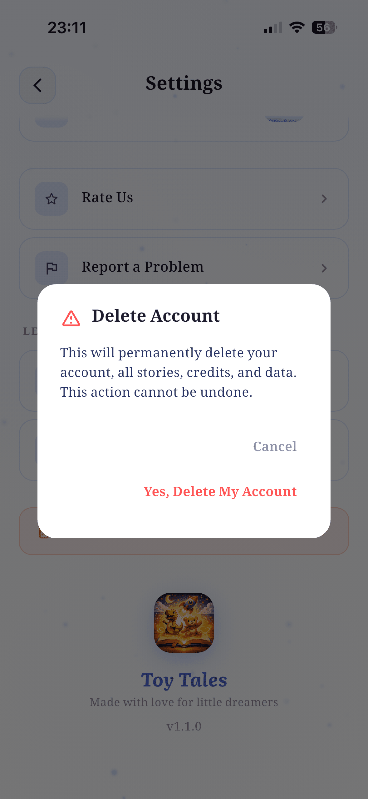The height and width of the screenshot is (799, 368).
Task: Select the star icon beside Rate Us
Action: point(52,198)
